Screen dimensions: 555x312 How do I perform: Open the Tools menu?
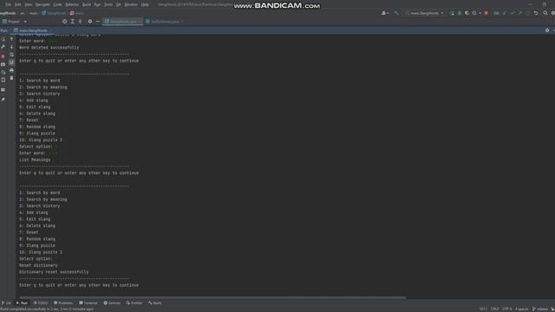[108, 4]
